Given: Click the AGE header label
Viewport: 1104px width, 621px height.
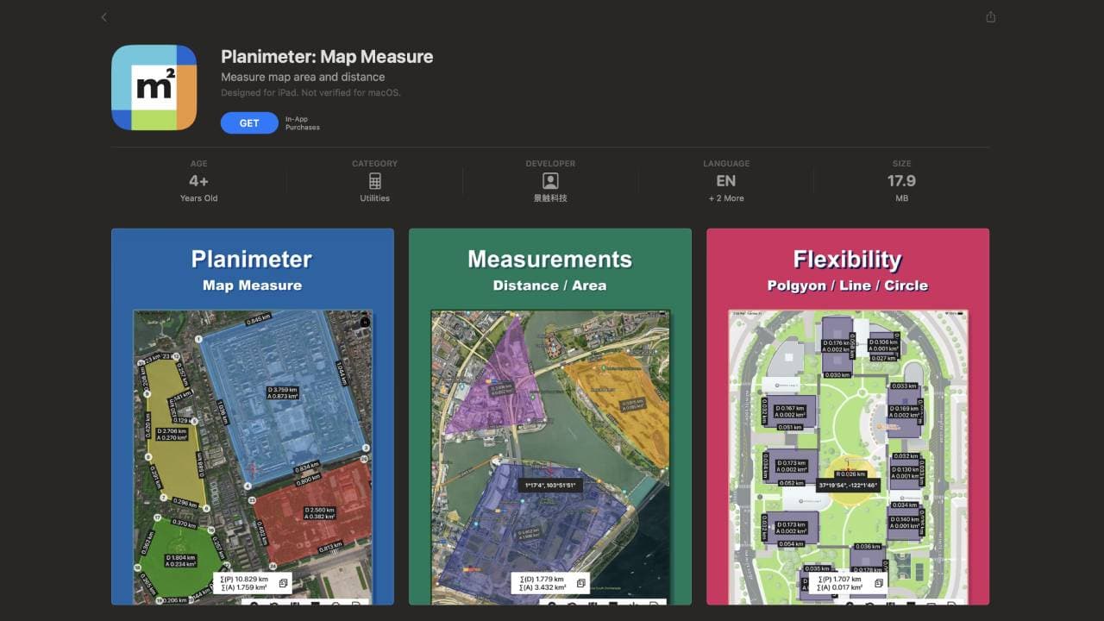Looking at the screenshot, I should coord(198,164).
